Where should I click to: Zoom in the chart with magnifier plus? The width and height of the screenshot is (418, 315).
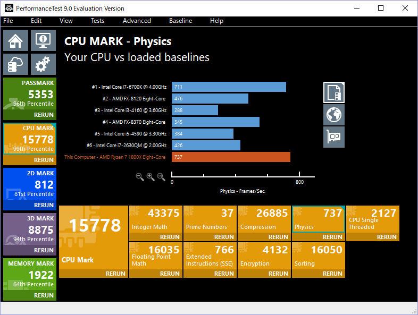151,177
